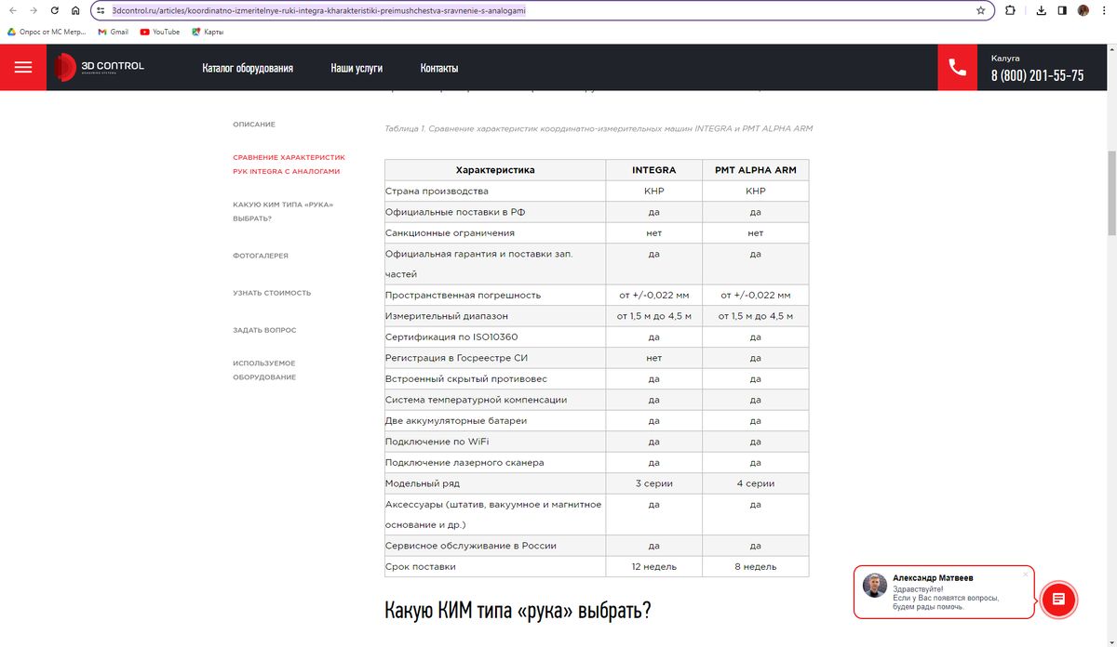
Task: Open the YouTube bookmark
Action: pyautogui.click(x=160, y=32)
